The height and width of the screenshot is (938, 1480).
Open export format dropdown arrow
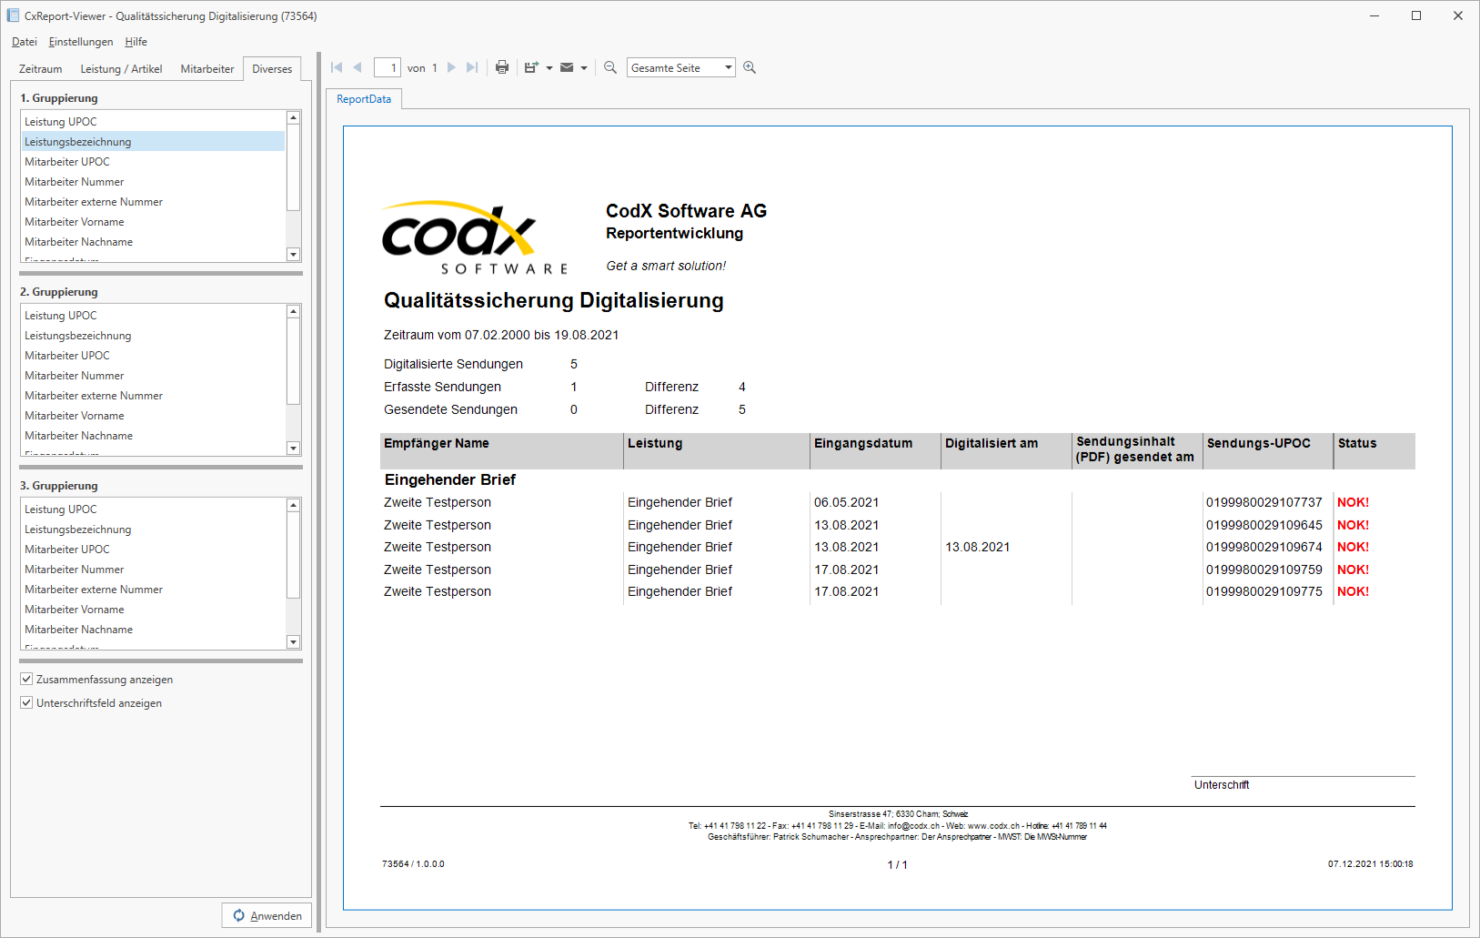549,68
